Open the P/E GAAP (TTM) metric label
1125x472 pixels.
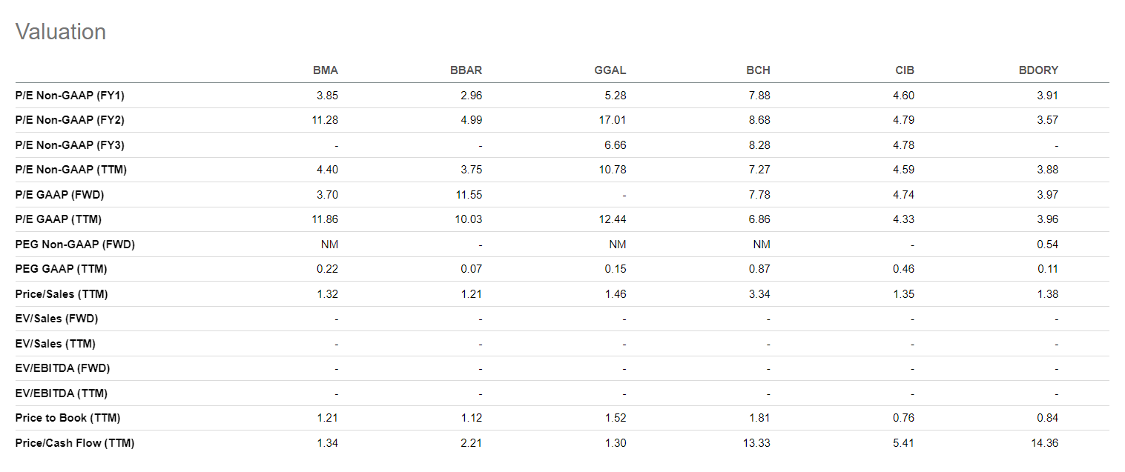click(59, 219)
